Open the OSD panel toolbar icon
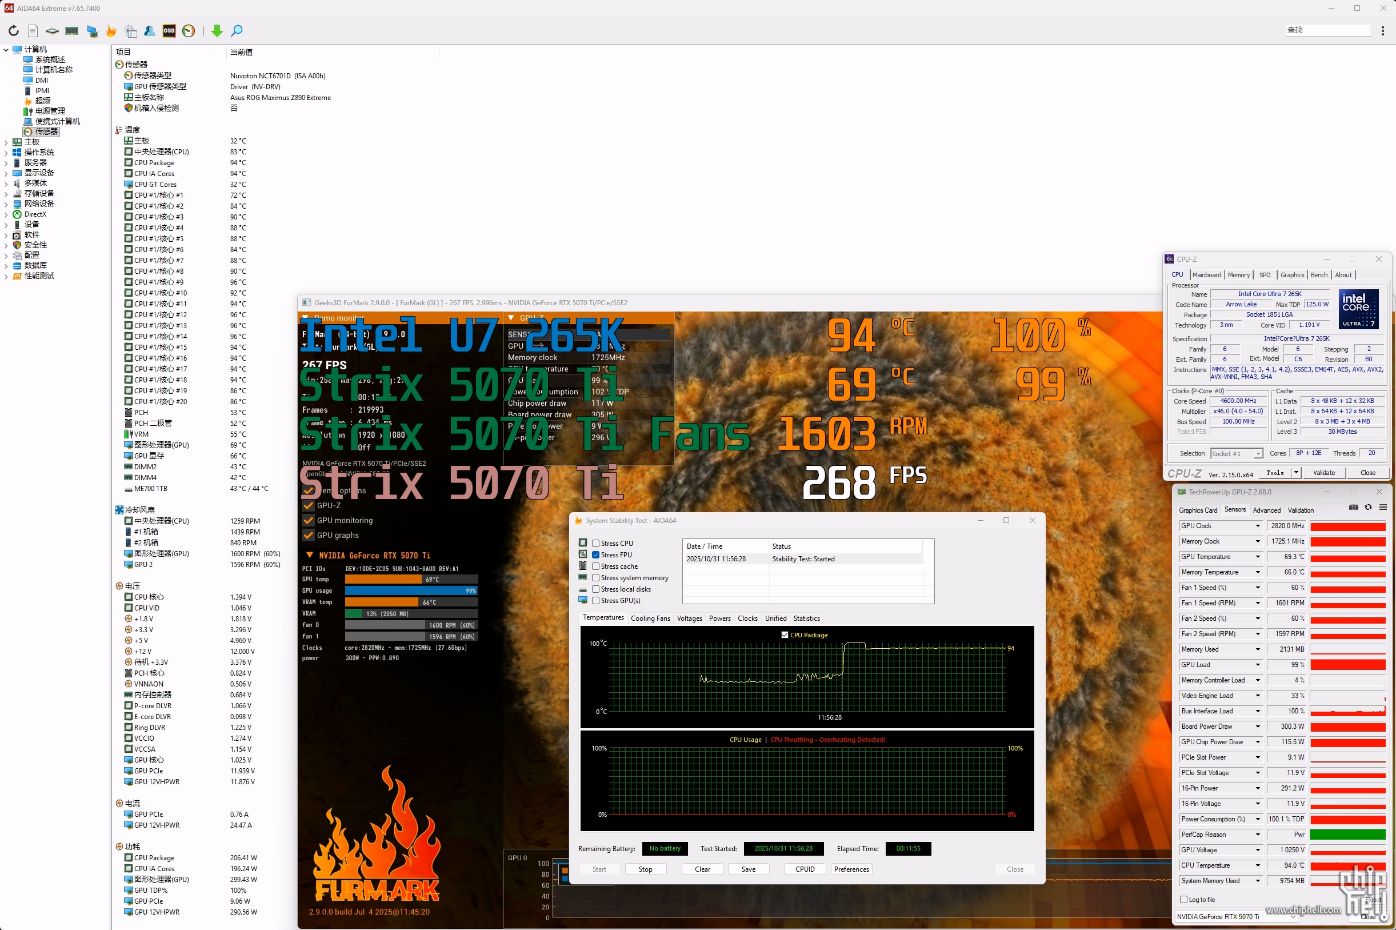The width and height of the screenshot is (1396, 930). pyautogui.click(x=169, y=31)
